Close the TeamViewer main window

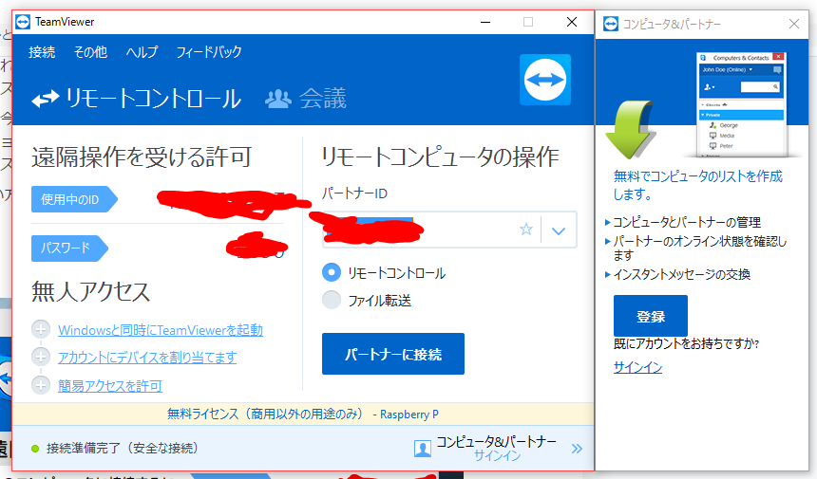click(572, 22)
